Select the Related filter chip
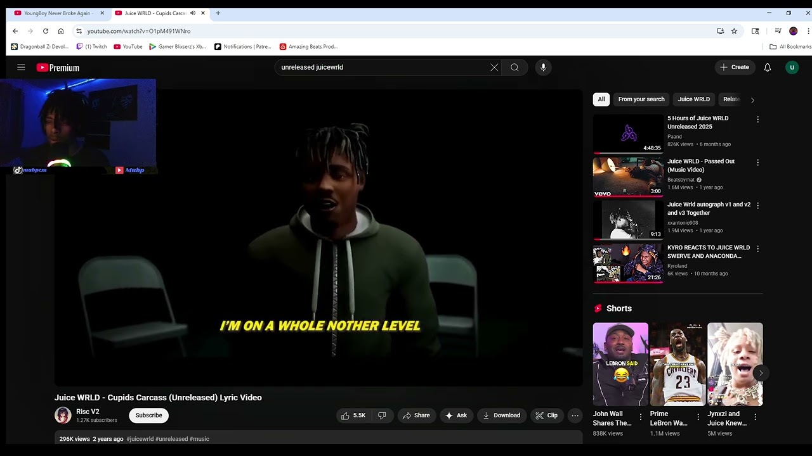This screenshot has height=456, width=812. tap(731, 99)
